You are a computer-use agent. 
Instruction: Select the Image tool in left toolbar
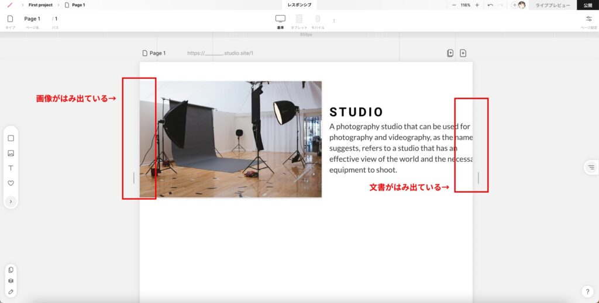(x=11, y=153)
